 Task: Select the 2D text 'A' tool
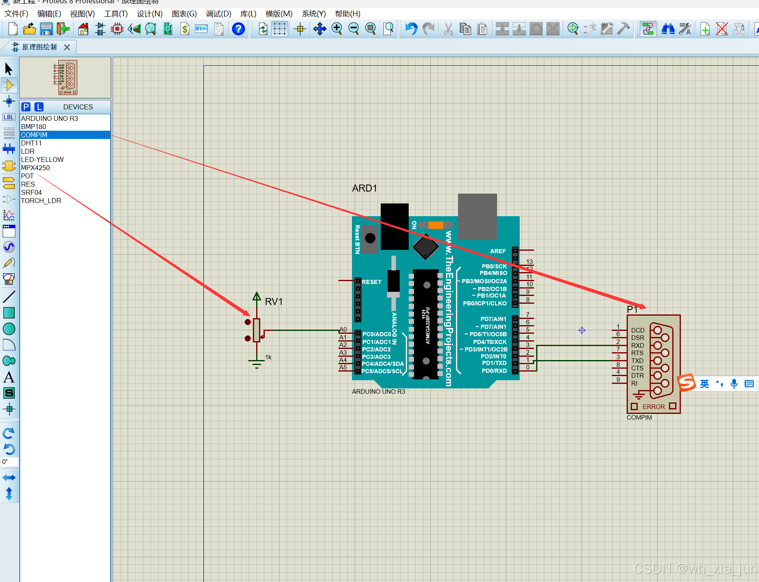tap(9, 377)
